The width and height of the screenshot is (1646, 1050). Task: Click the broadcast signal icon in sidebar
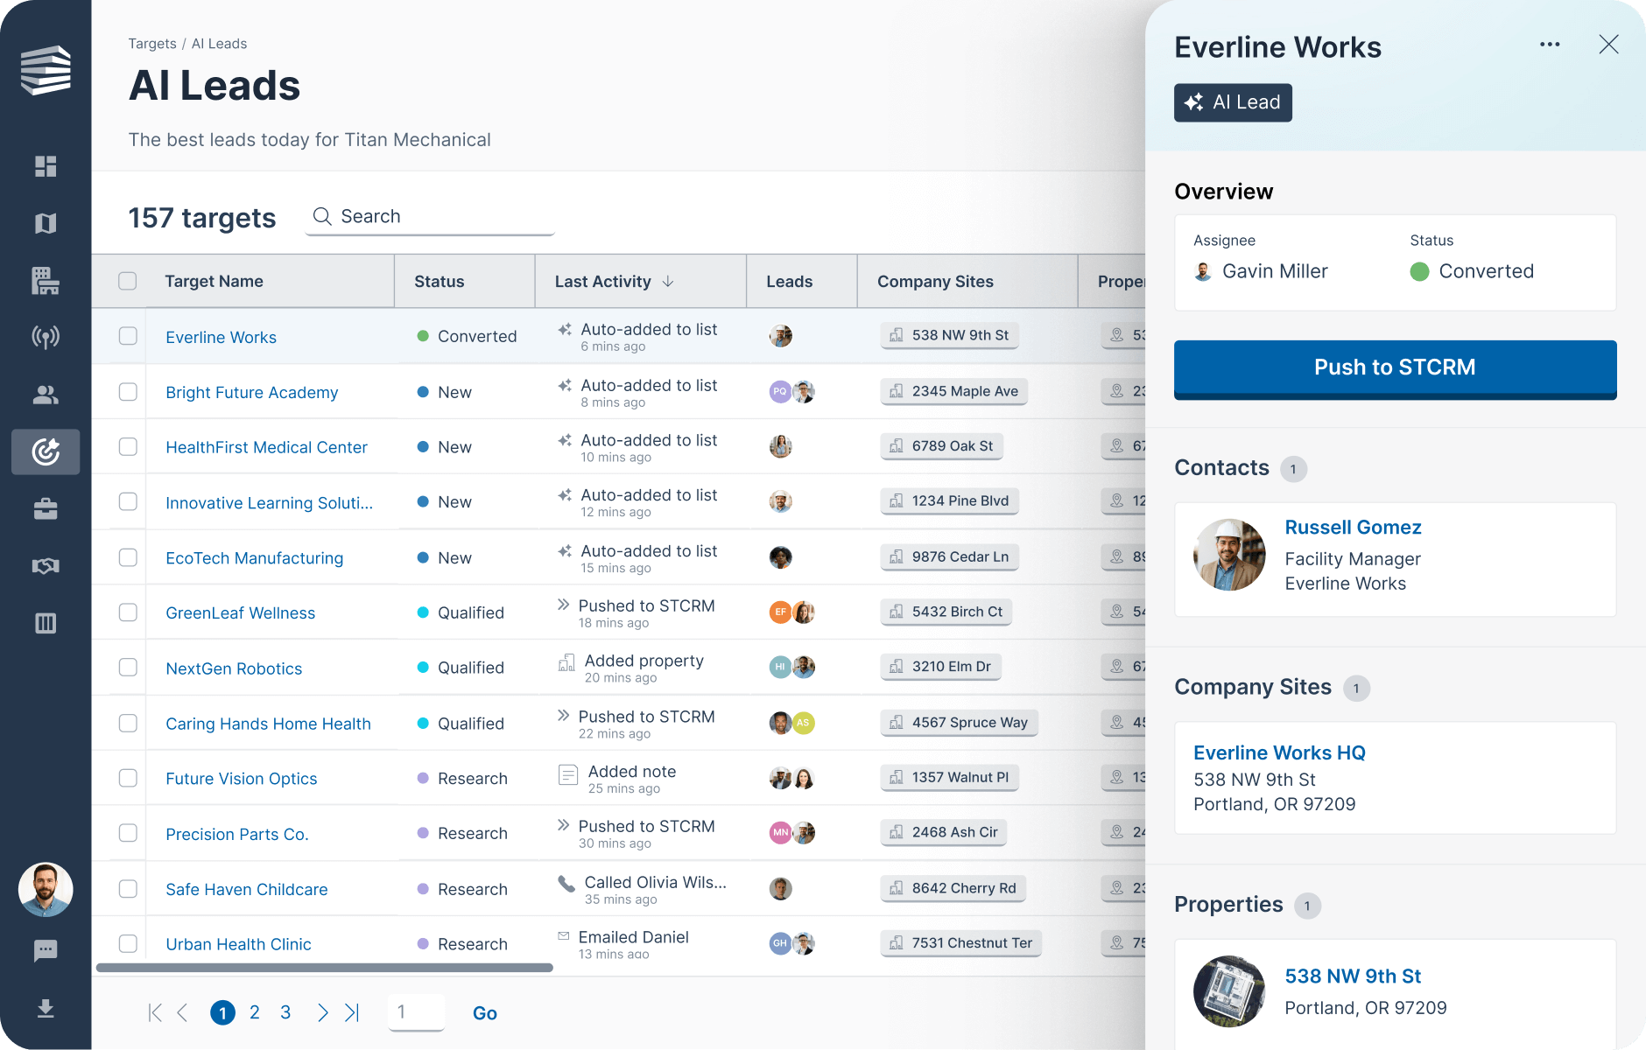[x=46, y=337]
